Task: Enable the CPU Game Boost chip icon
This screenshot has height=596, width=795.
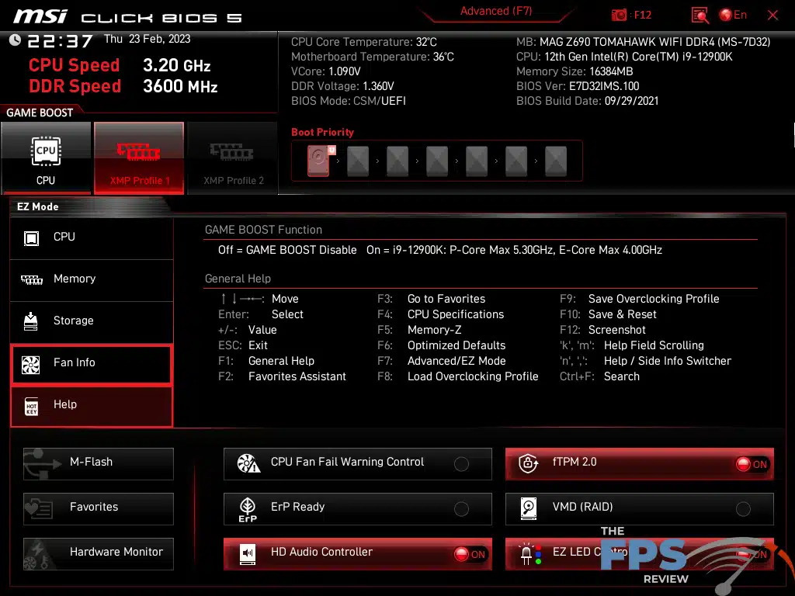Action: [46, 151]
